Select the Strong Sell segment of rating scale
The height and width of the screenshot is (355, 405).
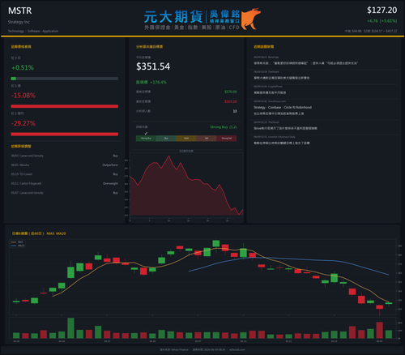click(x=227, y=139)
